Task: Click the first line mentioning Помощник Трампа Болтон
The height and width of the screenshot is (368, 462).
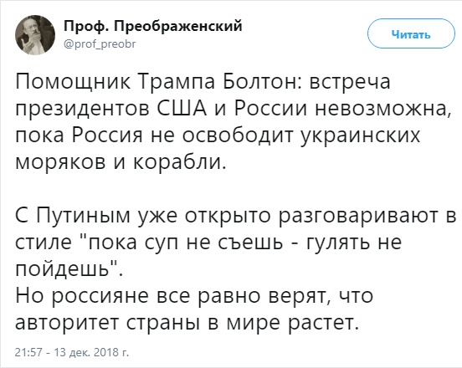Action: tap(203, 82)
